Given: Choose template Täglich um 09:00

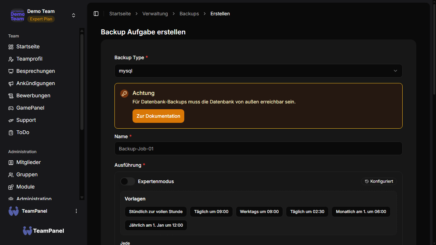Looking at the screenshot, I should (211, 212).
